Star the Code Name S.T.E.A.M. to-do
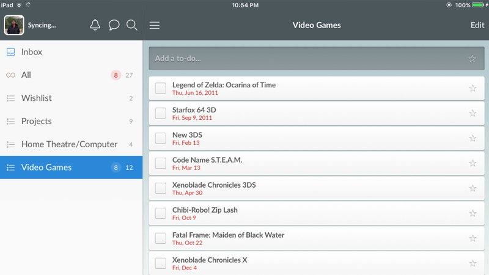Screen dimensions: 489x275 (x=472, y=163)
